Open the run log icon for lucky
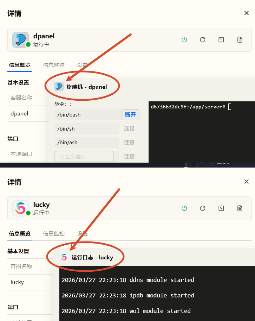 (240, 208)
